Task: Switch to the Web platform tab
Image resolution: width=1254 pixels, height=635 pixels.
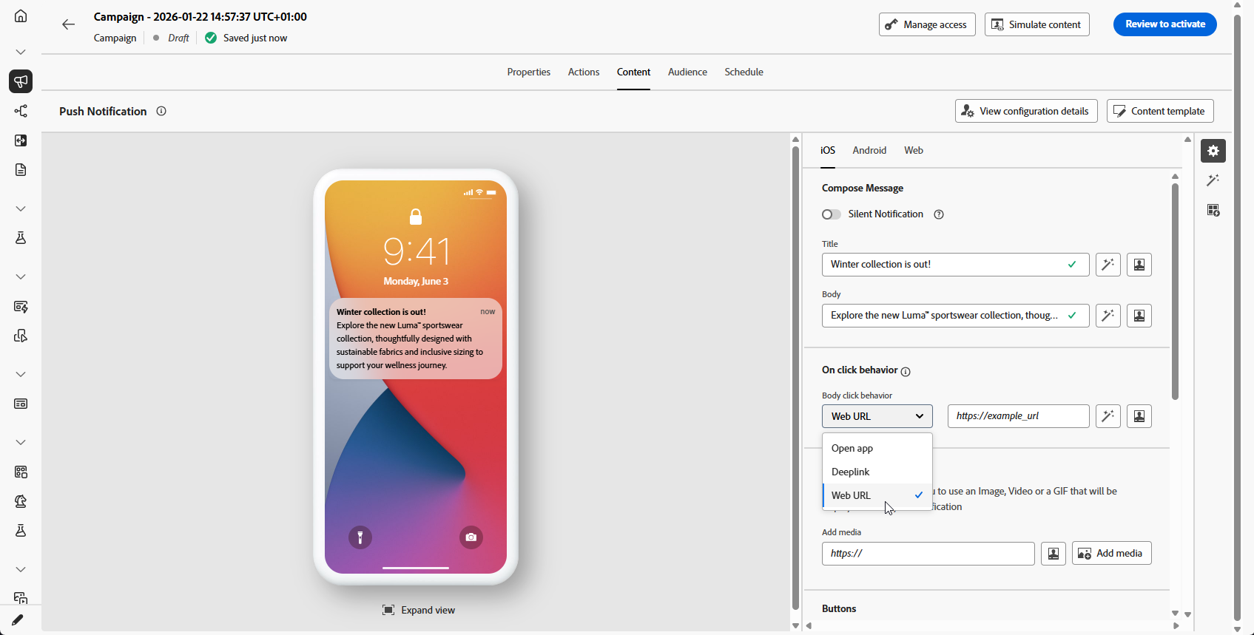Action: click(x=914, y=150)
